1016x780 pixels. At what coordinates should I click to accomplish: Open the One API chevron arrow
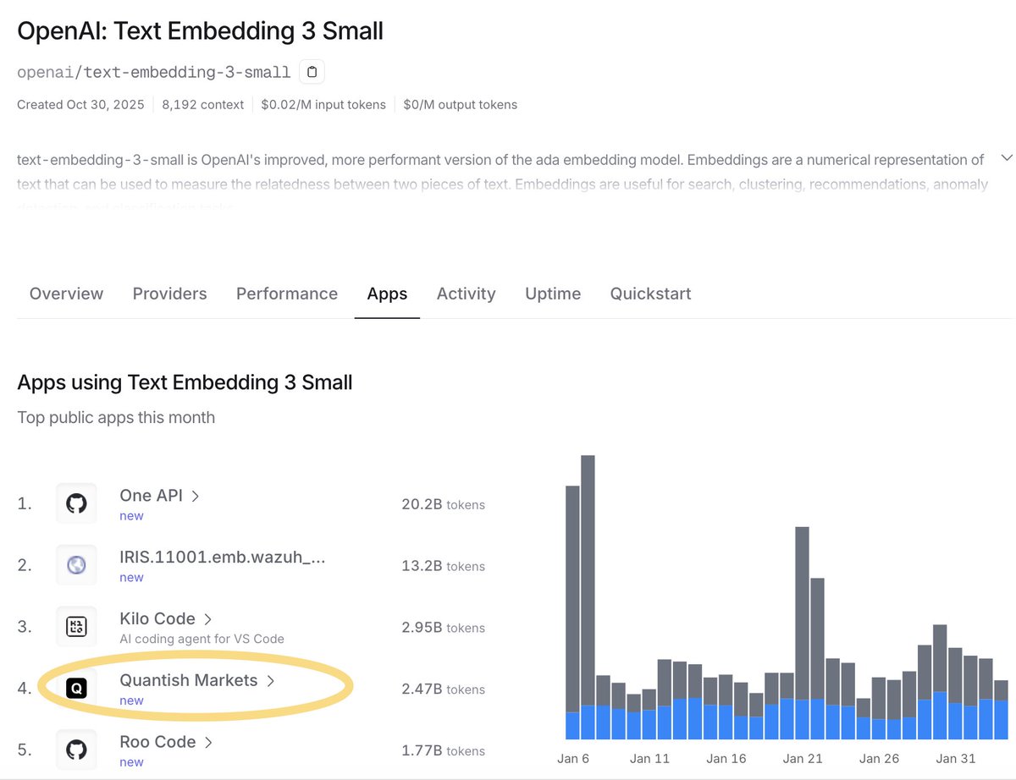[x=196, y=497]
